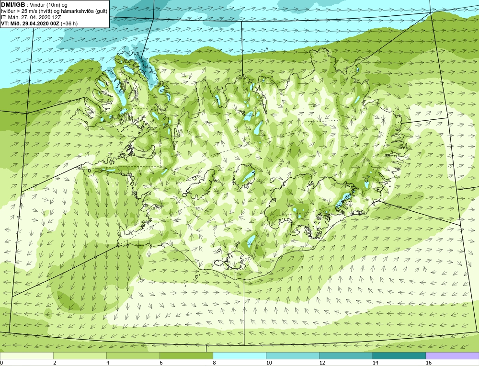Click the 'hviður > 25 m/s (hvítt)' line

26,11
